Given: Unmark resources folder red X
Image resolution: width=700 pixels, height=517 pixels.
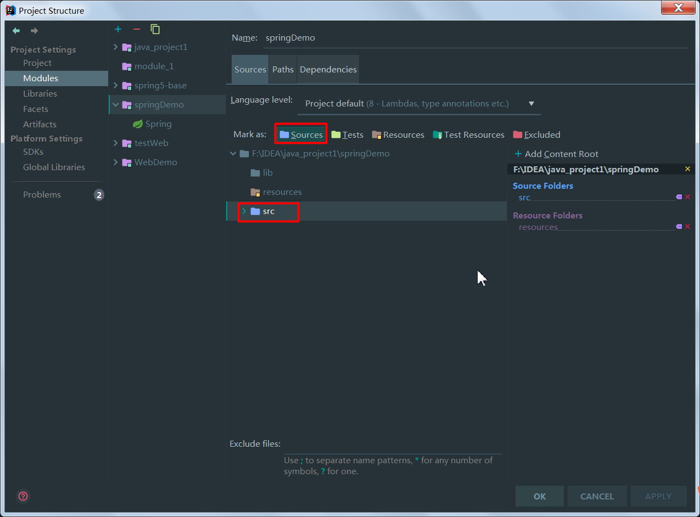Looking at the screenshot, I should pos(687,227).
